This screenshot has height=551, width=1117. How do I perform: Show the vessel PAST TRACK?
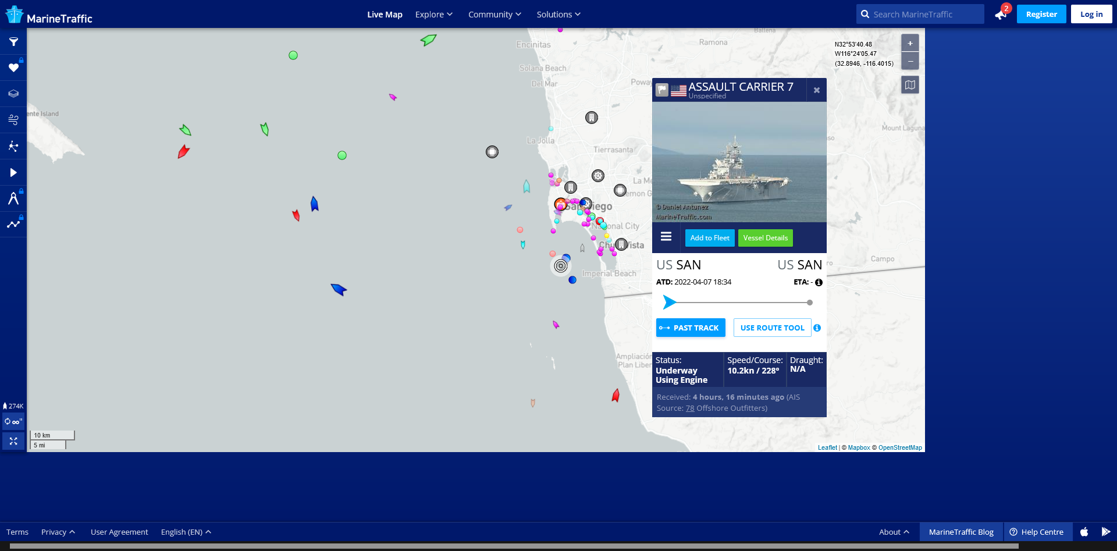pyautogui.click(x=691, y=328)
